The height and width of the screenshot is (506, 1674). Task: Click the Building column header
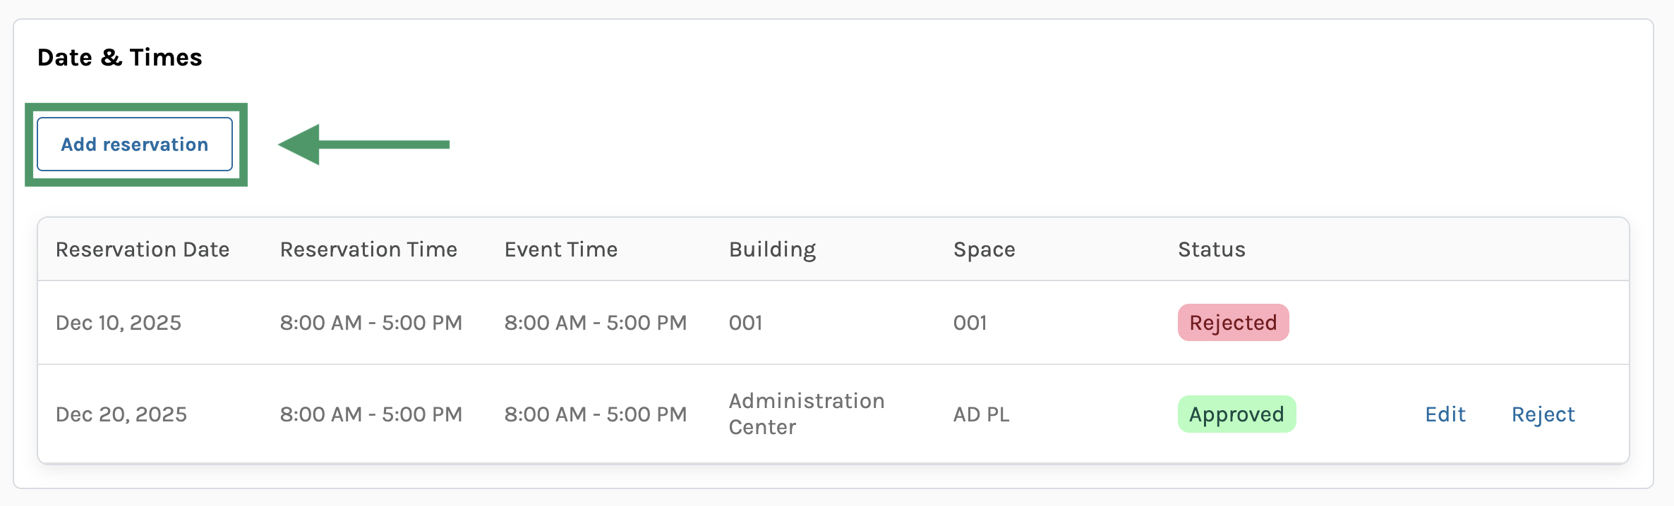pos(772,249)
